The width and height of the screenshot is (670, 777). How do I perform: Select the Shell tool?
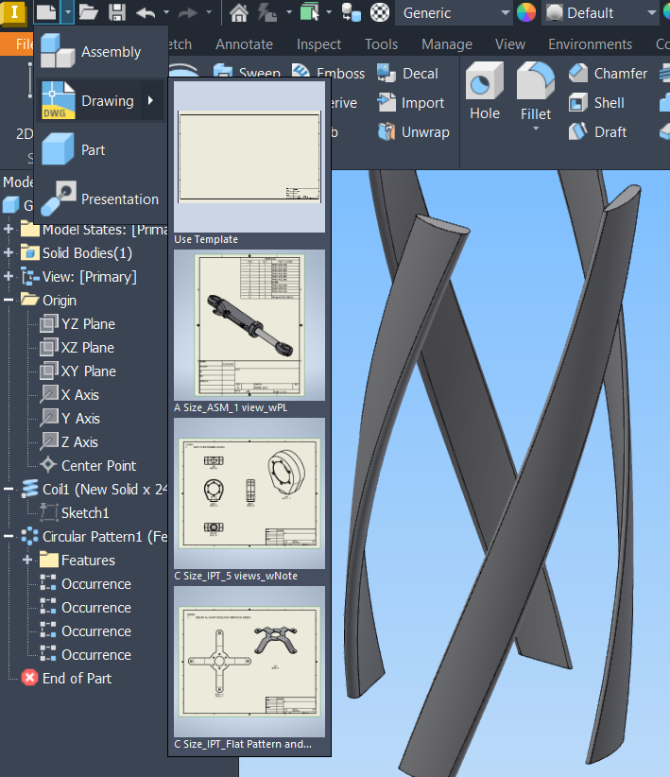pos(596,103)
